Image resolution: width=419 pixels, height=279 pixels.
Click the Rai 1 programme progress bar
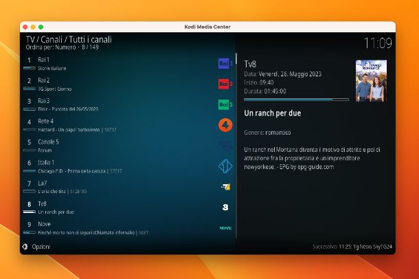pos(30,68)
